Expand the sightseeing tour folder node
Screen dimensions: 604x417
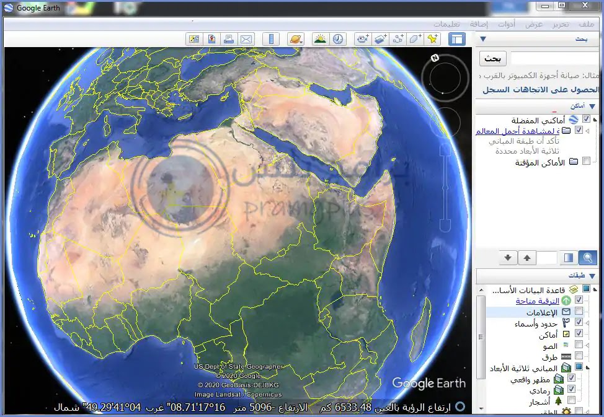coord(587,131)
